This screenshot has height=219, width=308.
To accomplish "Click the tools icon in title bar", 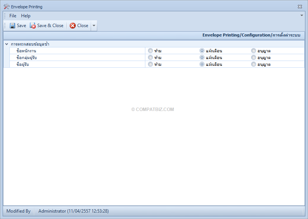I will tap(6, 7).
